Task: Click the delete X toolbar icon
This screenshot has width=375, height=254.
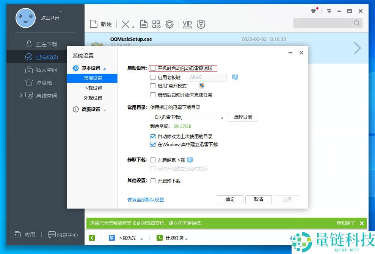Action: (126, 24)
